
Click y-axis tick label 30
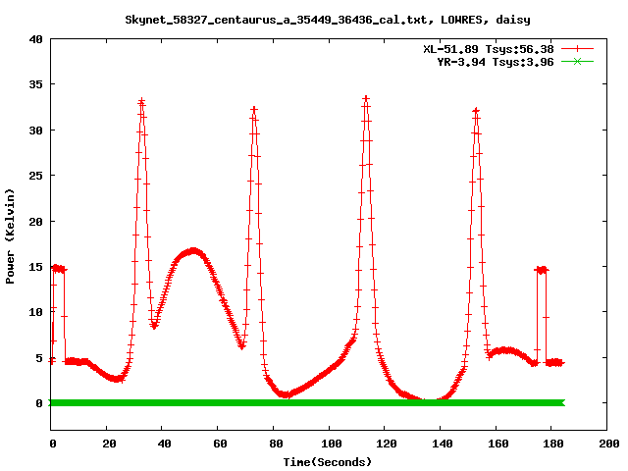coord(35,131)
